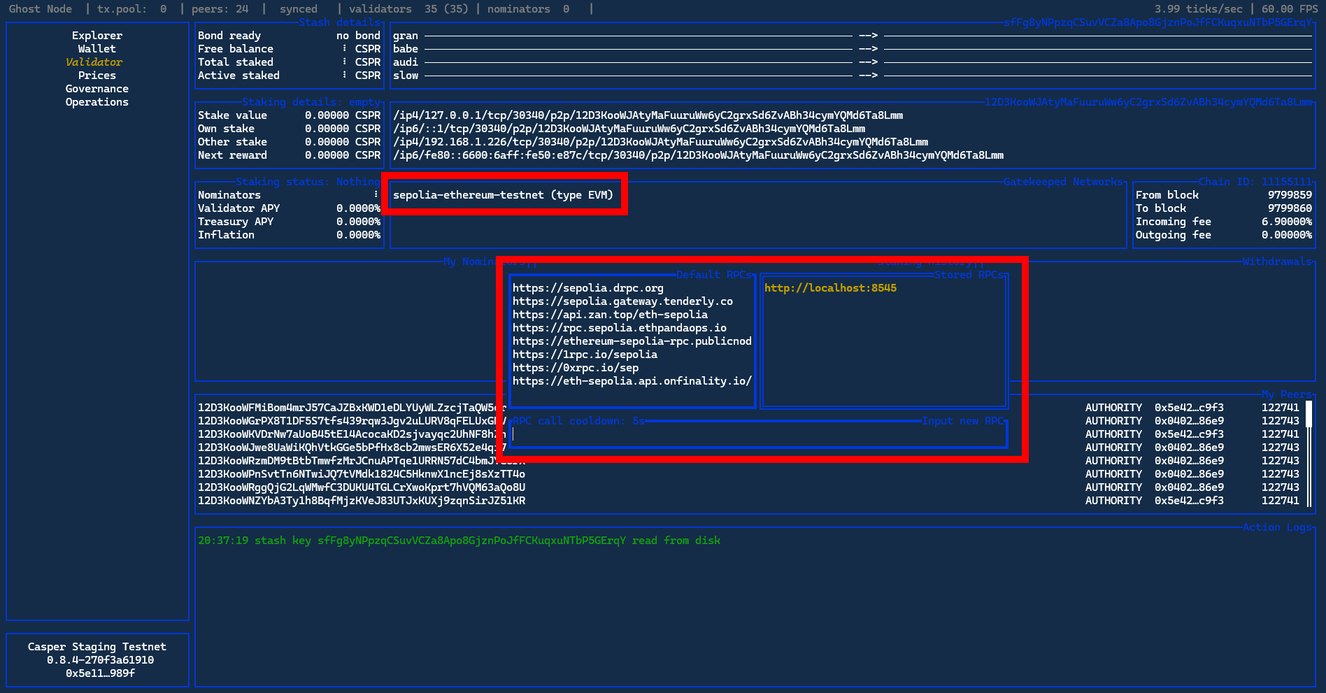The height and width of the screenshot is (693, 1326).
Task: Click the nominators counter at top
Action: 527,8
